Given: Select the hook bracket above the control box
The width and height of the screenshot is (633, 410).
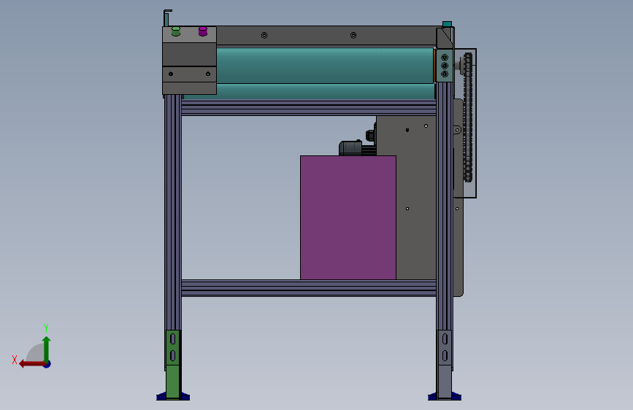Looking at the screenshot, I should (x=166, y=18).
